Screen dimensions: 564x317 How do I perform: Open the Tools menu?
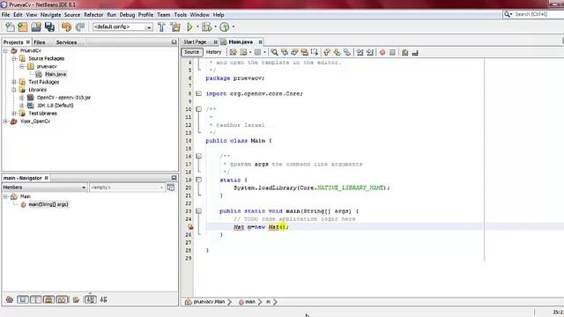(x=180, y=15)
